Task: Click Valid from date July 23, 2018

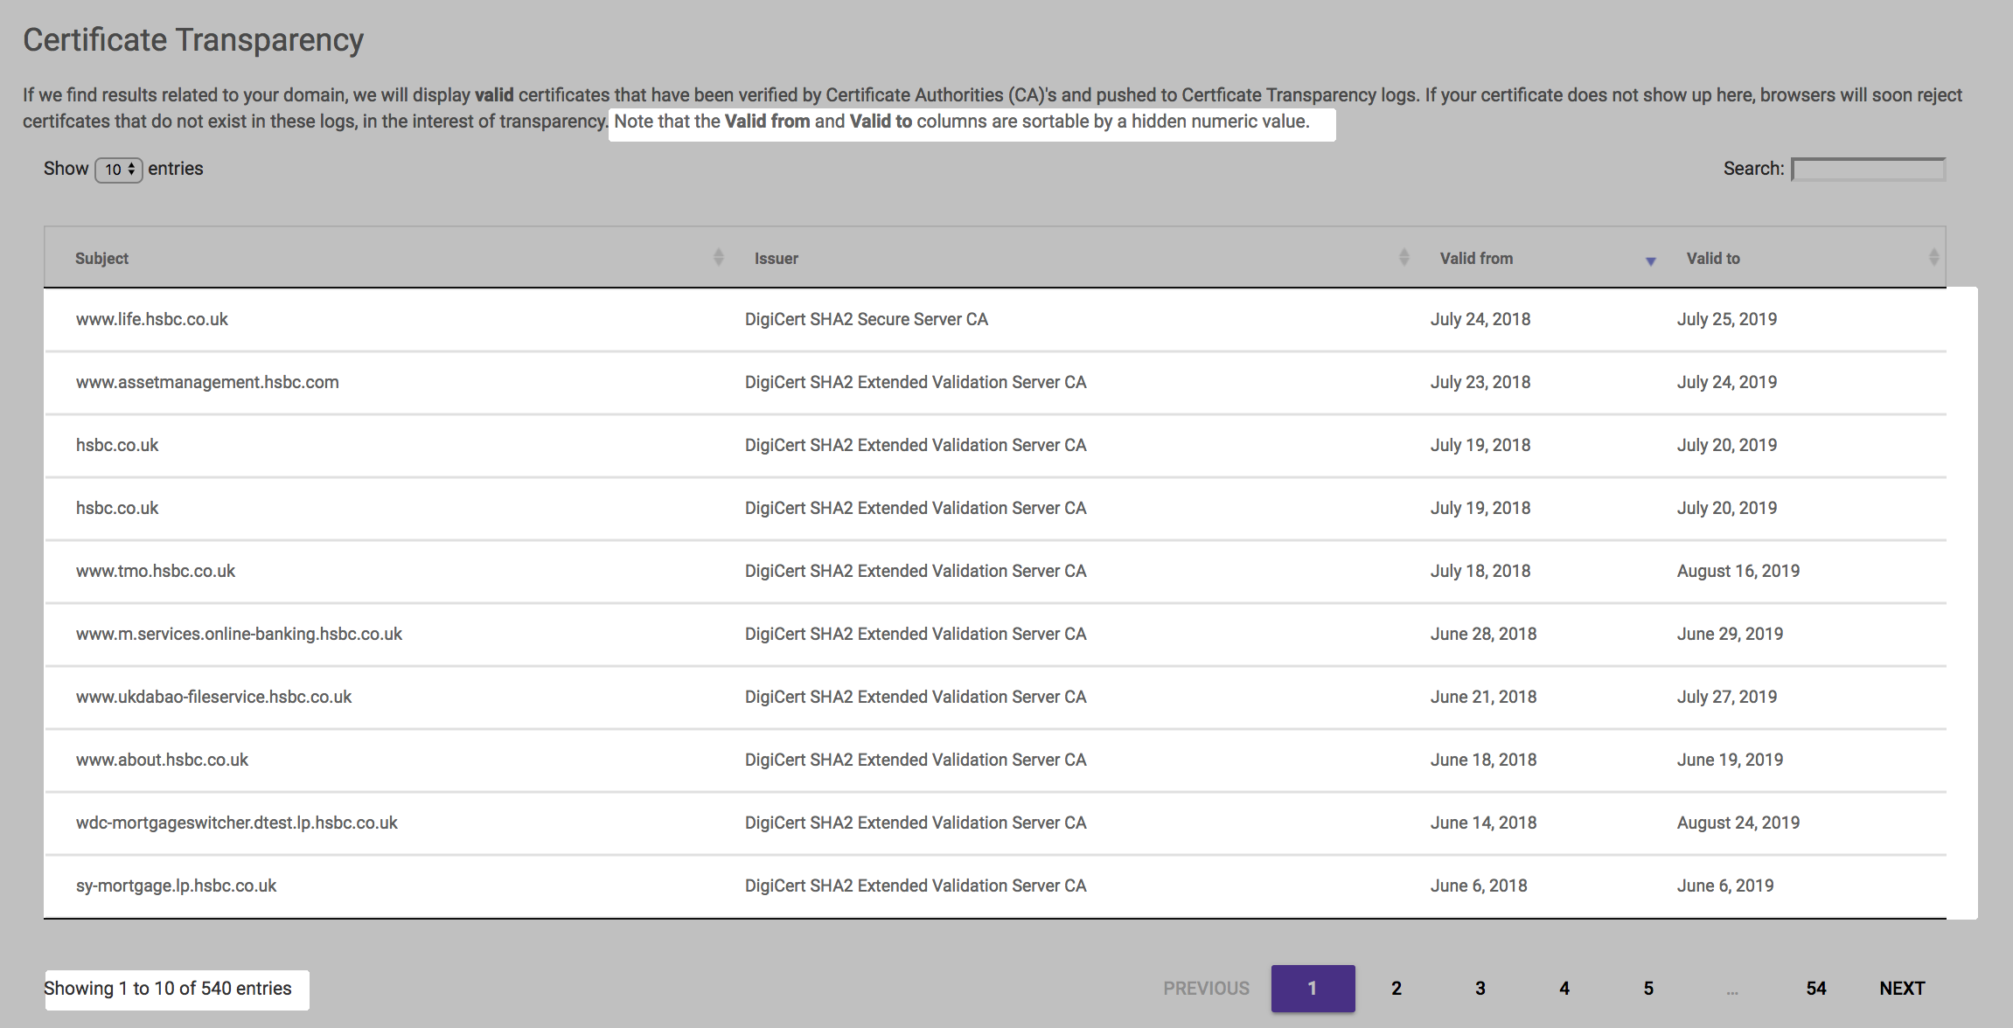Action: 1480,383
